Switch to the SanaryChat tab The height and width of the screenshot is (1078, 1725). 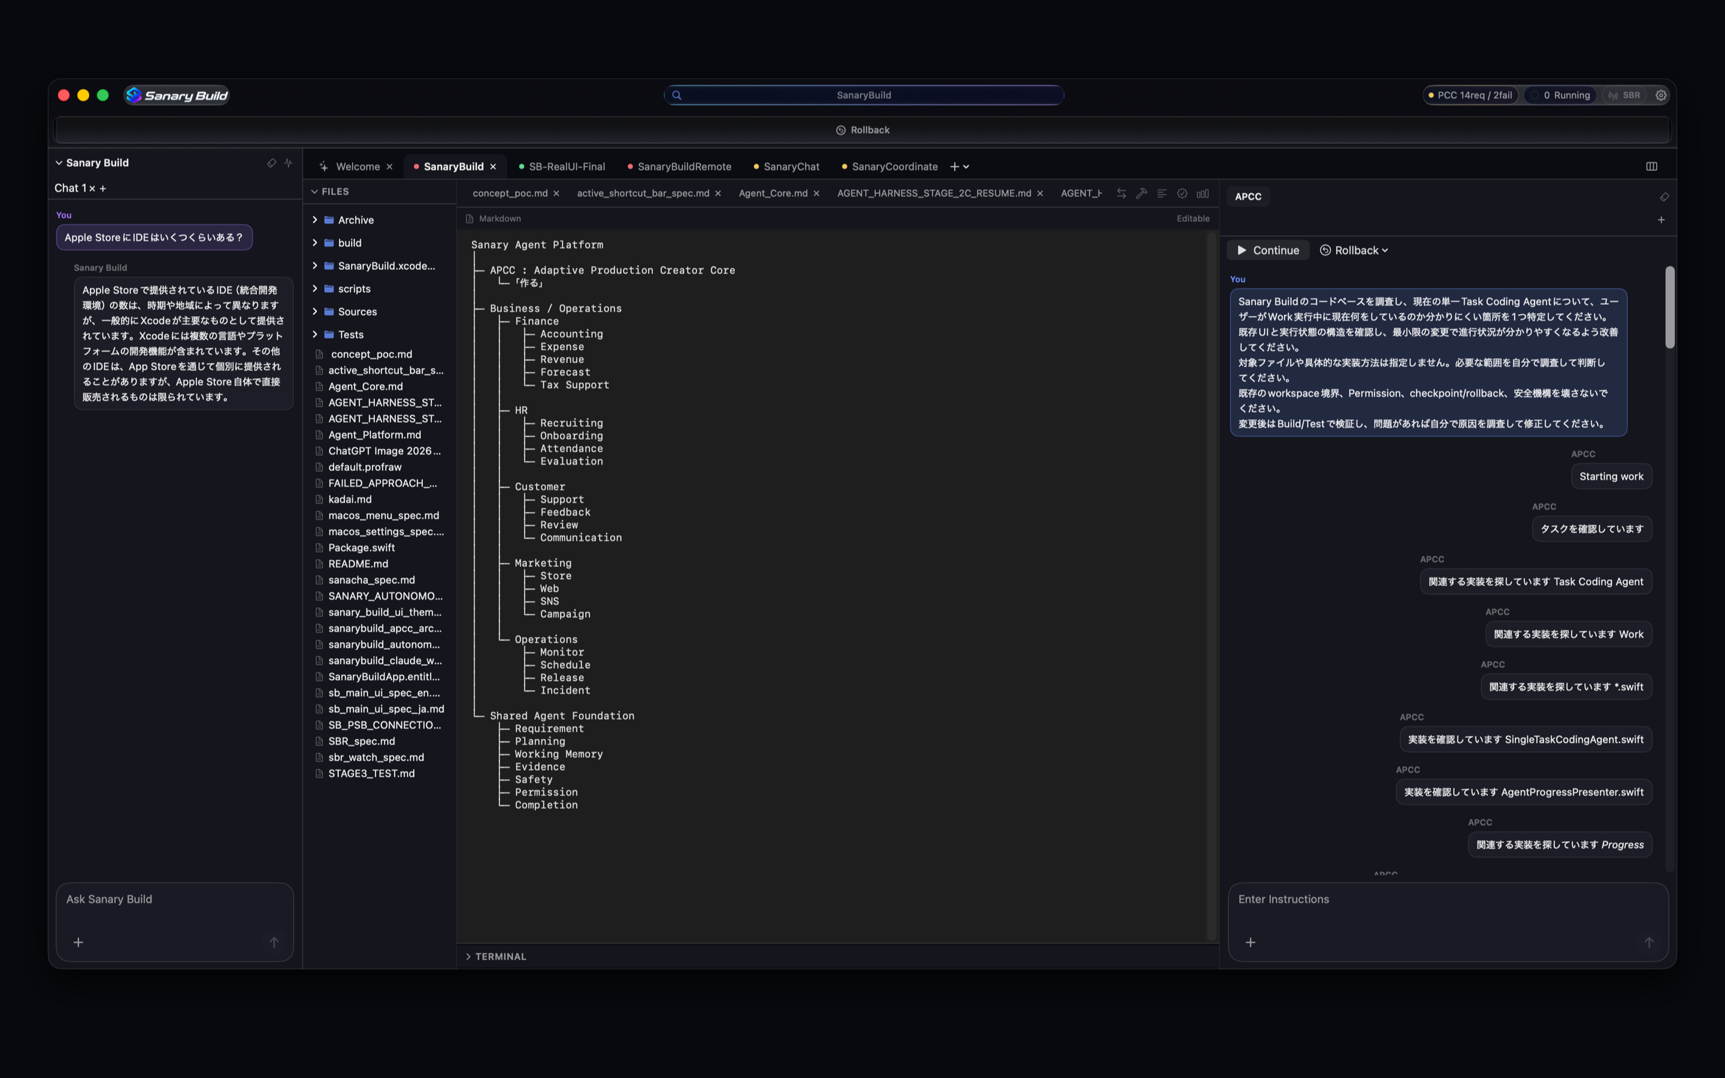coord(786,166)
